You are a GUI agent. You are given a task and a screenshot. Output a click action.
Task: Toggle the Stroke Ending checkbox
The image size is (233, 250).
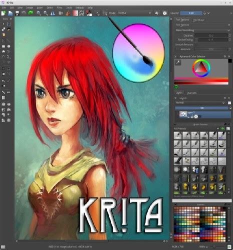(196, 40)
